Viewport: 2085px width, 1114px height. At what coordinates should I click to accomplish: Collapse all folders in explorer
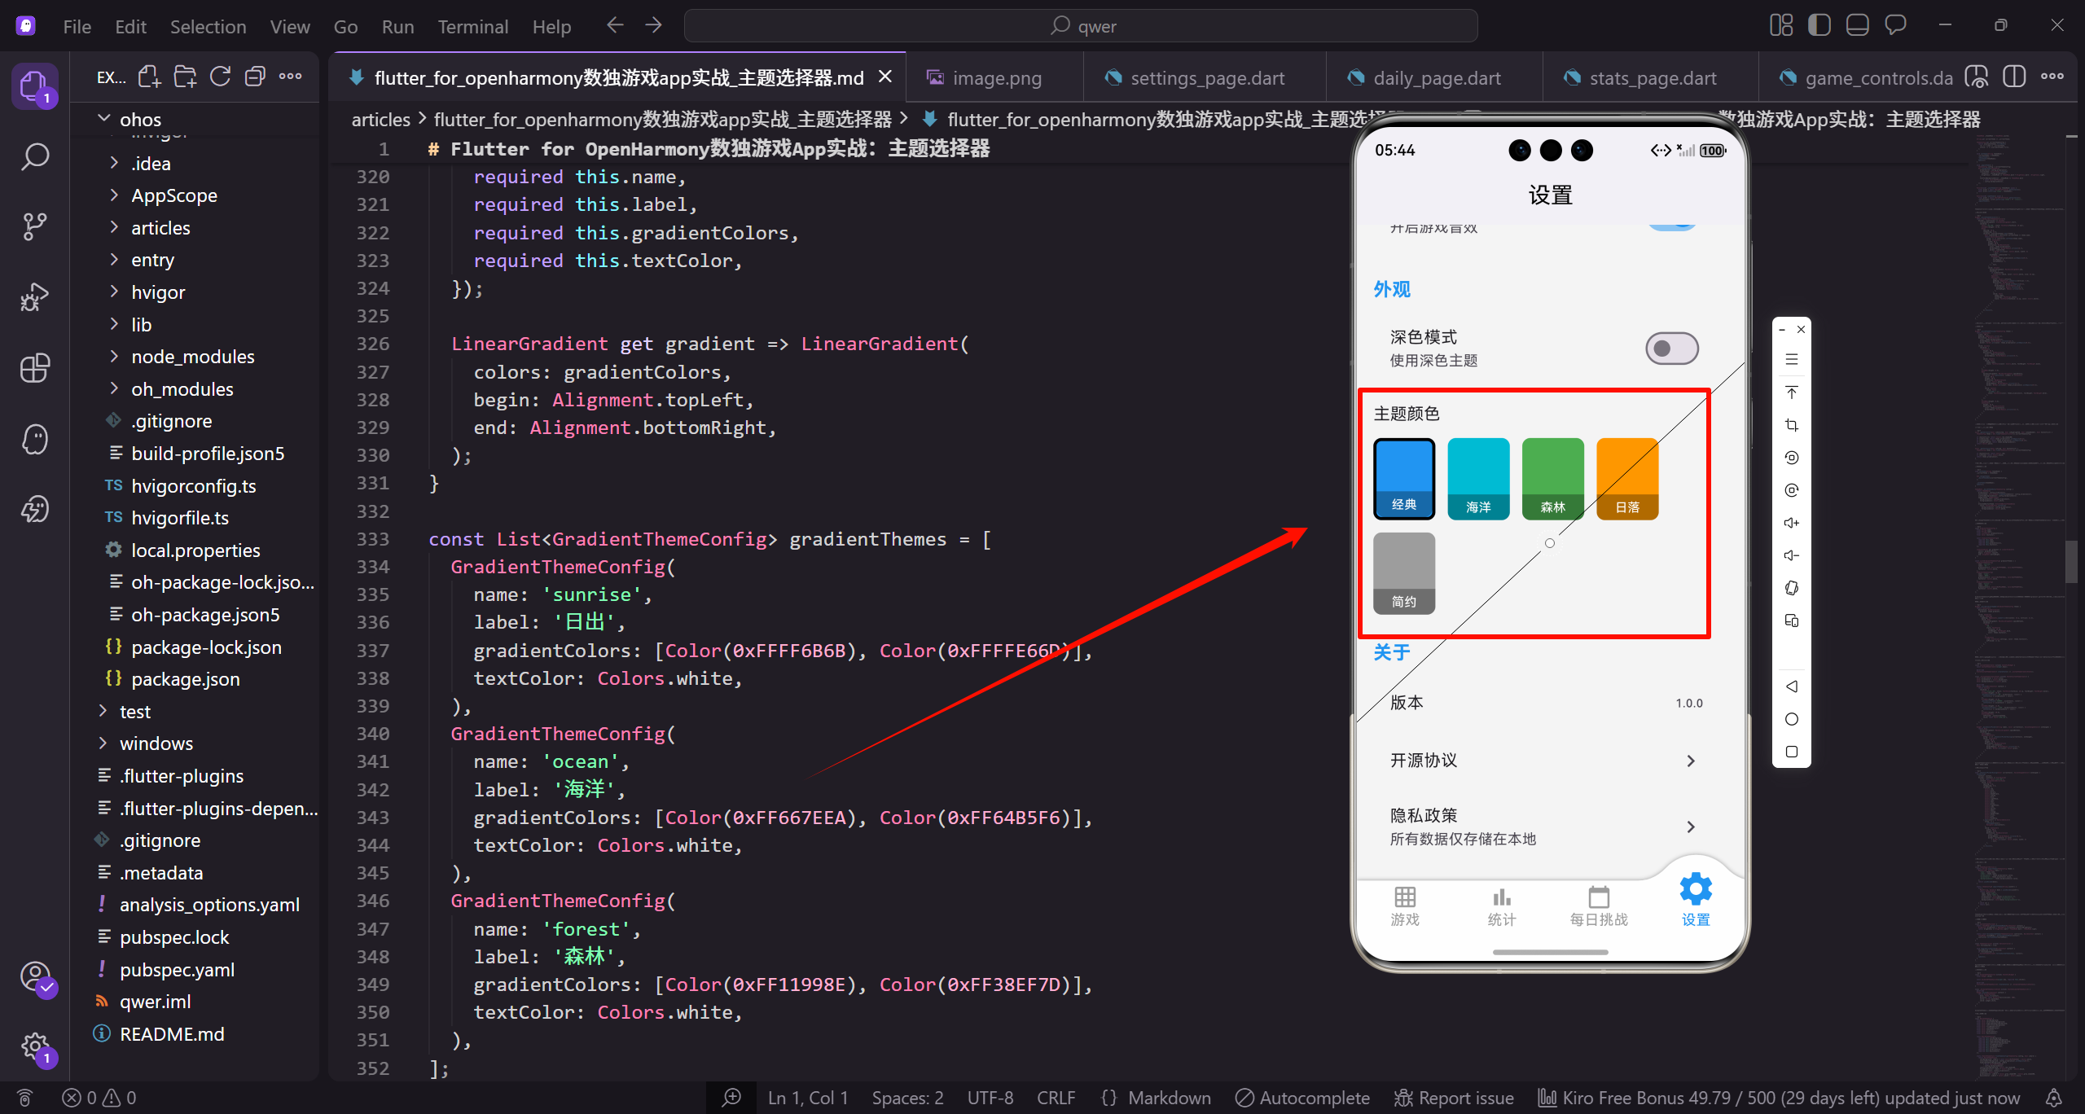tap(255, 77)
